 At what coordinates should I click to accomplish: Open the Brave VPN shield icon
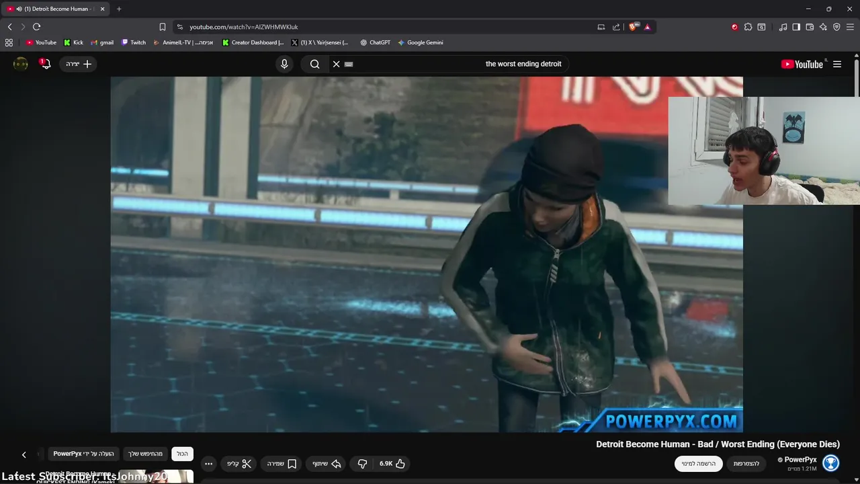tap(836, 27)
